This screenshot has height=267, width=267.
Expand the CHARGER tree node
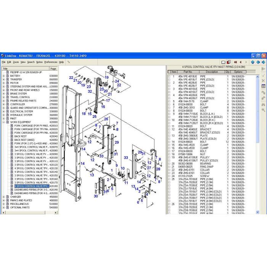4,197
